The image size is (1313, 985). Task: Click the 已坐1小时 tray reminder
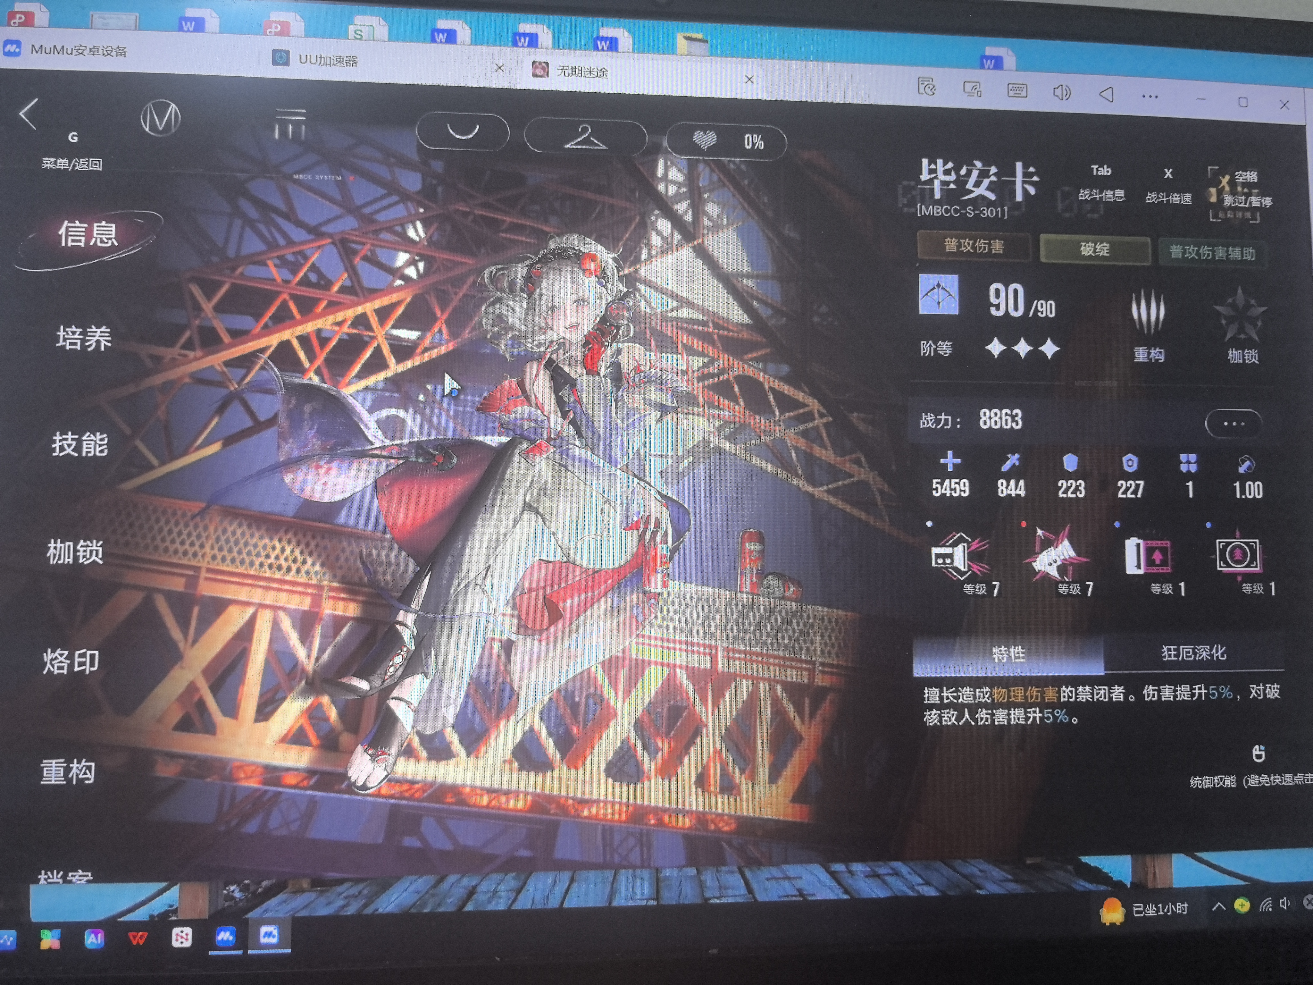click(x=1144, y=909)
